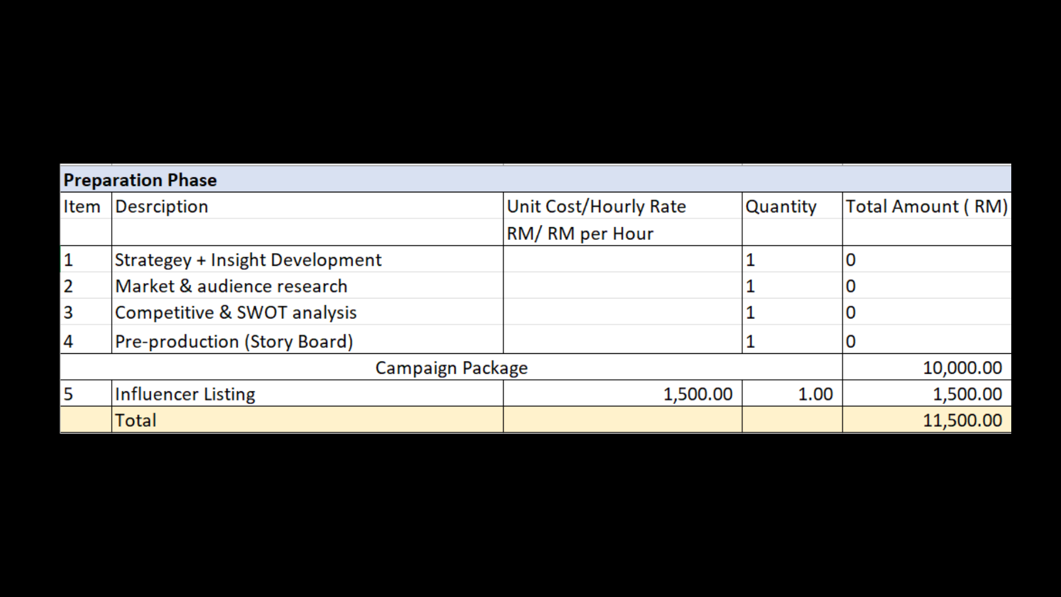Viewport: 1061px width, 597px height.
Task: Select the 1,500.00 unit cost cell
Action: click(623, 394)
